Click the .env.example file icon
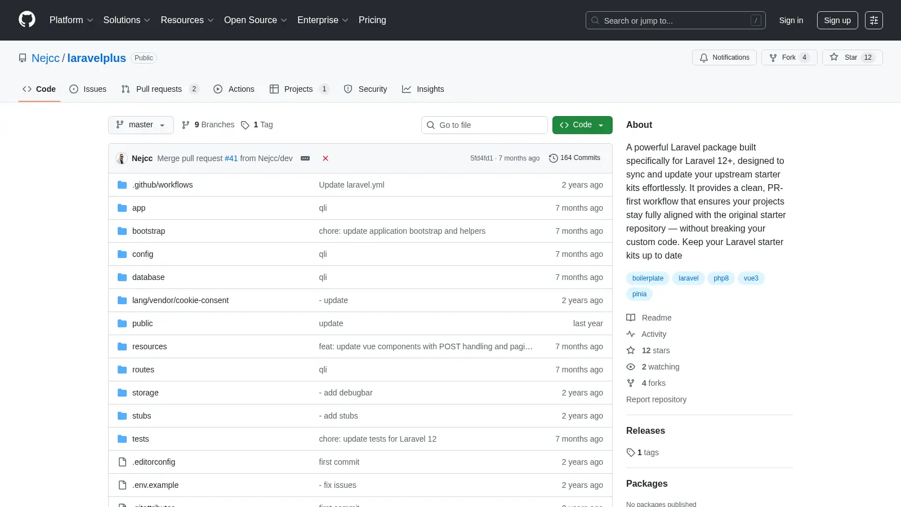The width and height of the screenshot is (901, 507). tap(122, 485)
